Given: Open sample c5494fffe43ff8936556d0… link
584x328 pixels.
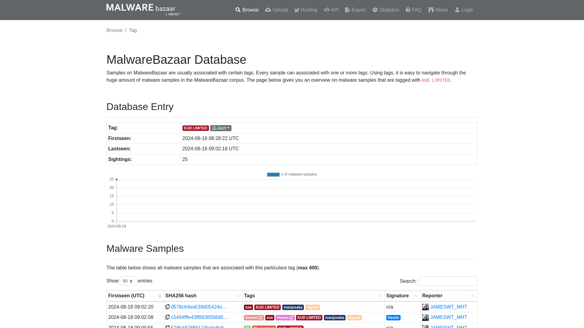Looking at the screenshot, I should coord(200,317).
